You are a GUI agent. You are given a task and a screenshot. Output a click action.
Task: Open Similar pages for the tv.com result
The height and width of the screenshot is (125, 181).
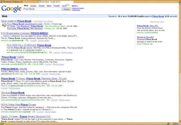[15, 88]
